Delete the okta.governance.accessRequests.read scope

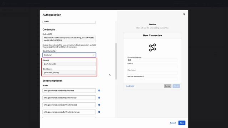99,91
